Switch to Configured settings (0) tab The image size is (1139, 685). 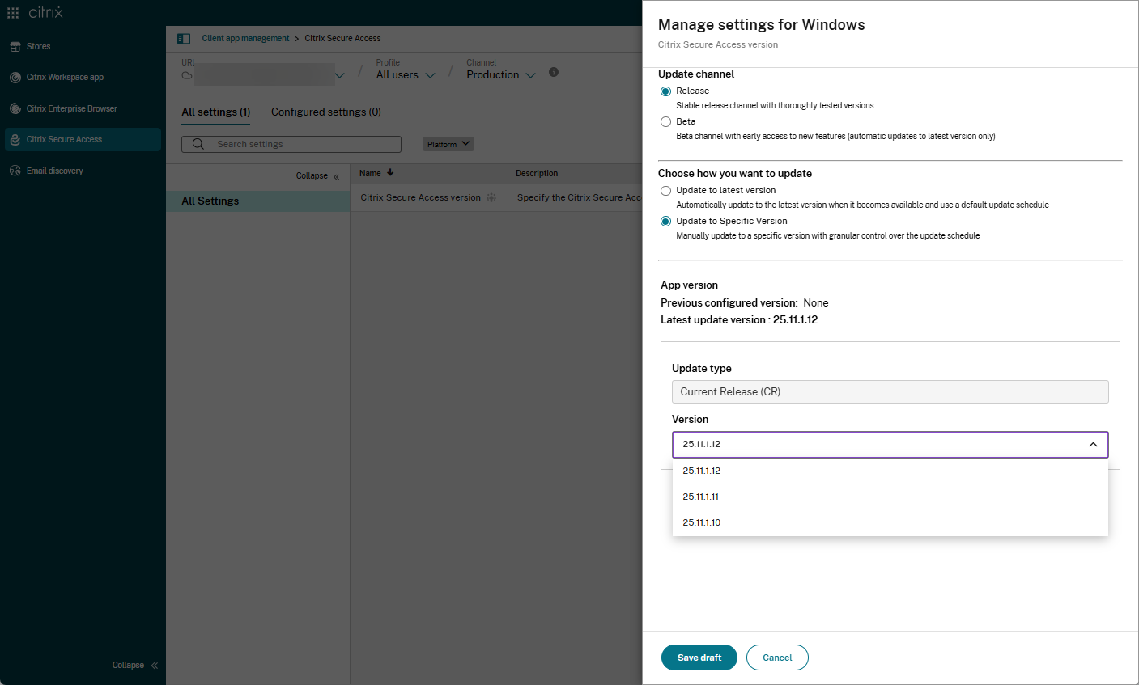tap(326, 112)
